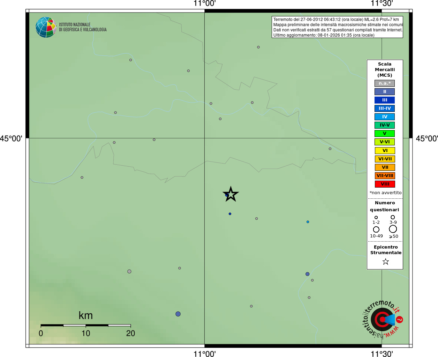438x357 pixels.
Task: Click the light blue IV marker near the map's right side
Action: 308,222
